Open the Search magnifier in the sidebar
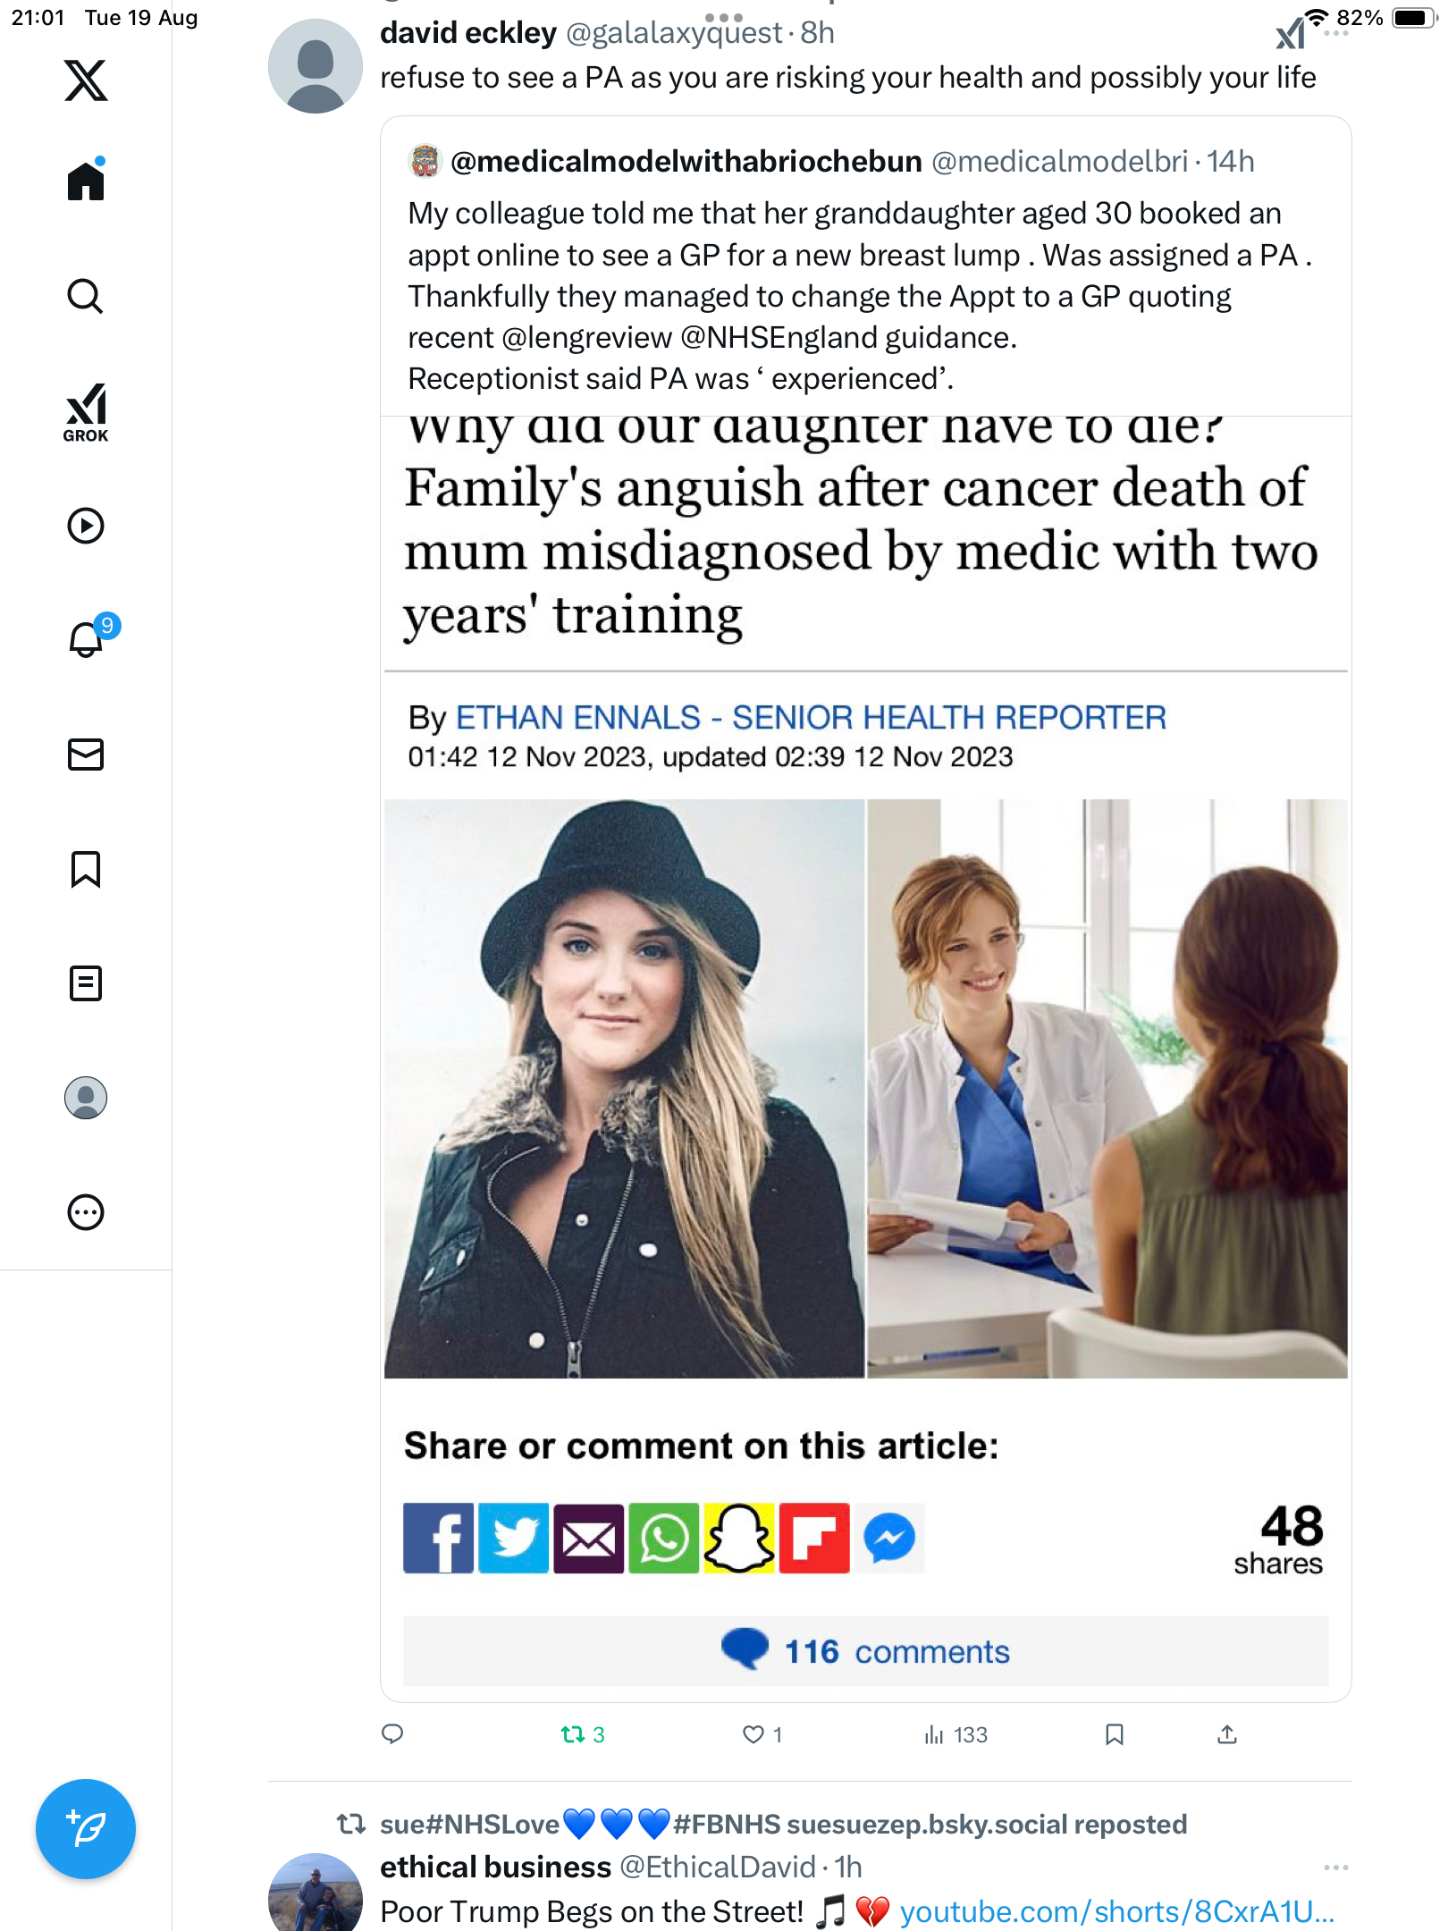 [86, 296]
